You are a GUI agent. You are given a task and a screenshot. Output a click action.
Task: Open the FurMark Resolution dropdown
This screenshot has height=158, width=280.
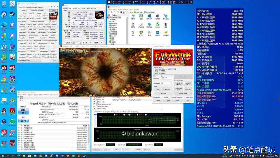[x=167, y=78]
